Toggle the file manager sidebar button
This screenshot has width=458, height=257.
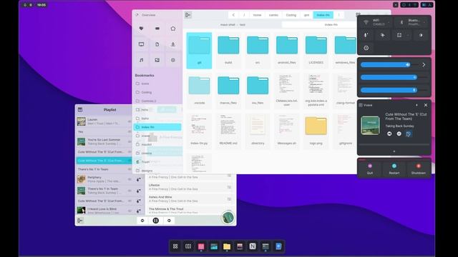(x=187, y=15)
